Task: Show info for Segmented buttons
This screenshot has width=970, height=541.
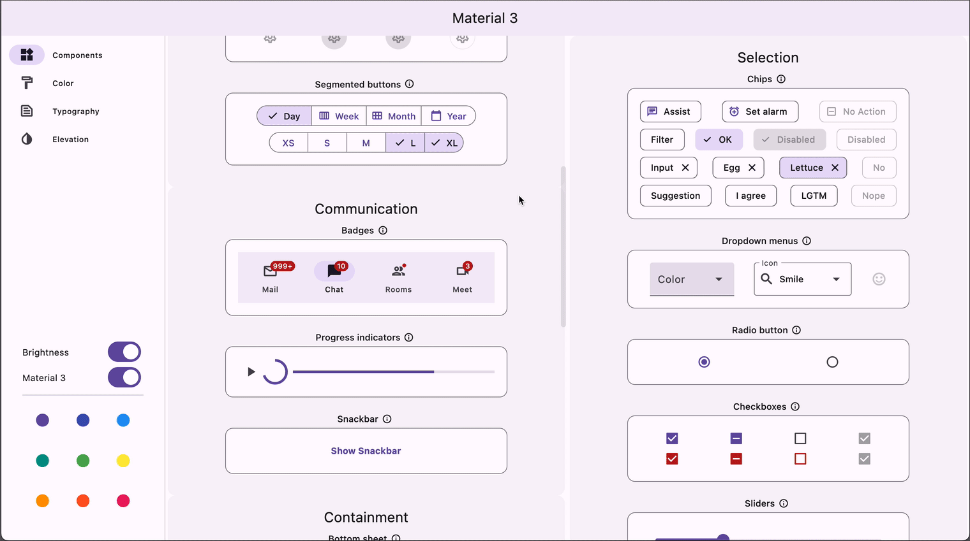Action: click(410, 84)
